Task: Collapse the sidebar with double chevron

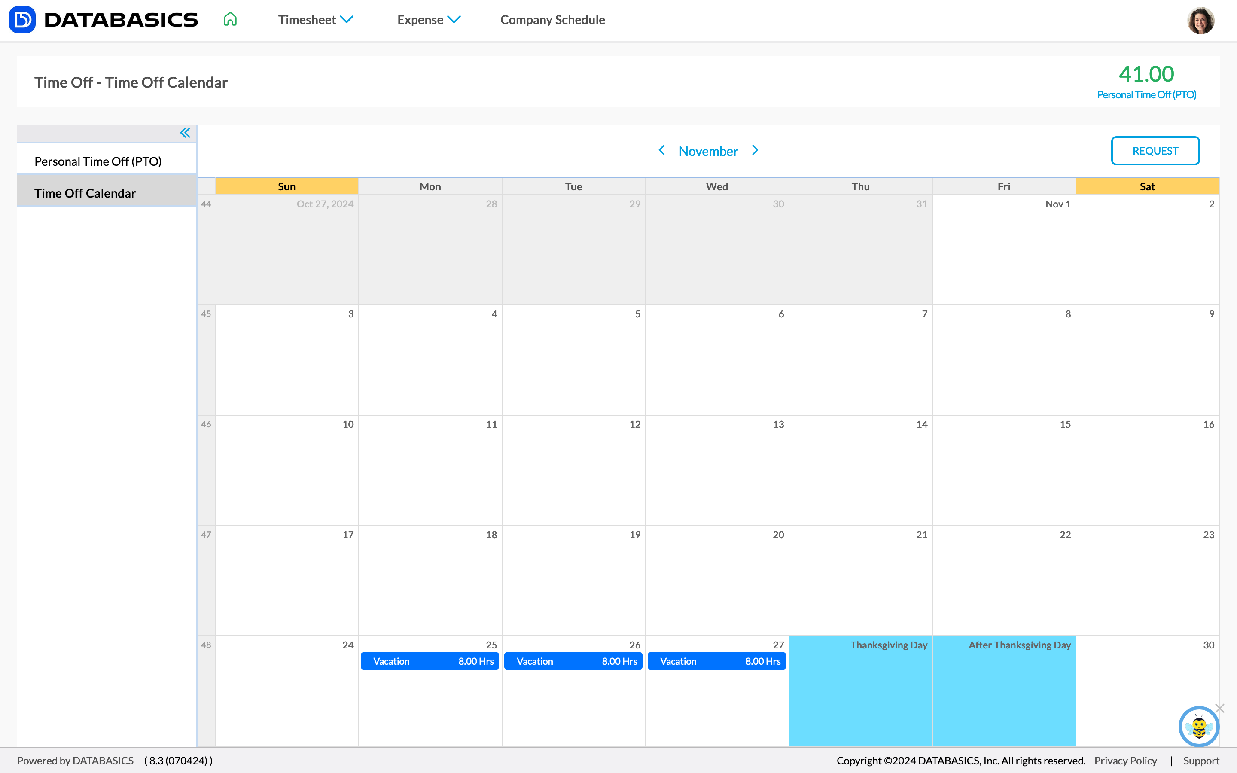Action: pyautogui.click(x=185, y=133)
